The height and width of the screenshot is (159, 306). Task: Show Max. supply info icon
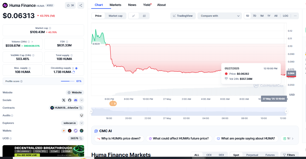click(30, 68)
